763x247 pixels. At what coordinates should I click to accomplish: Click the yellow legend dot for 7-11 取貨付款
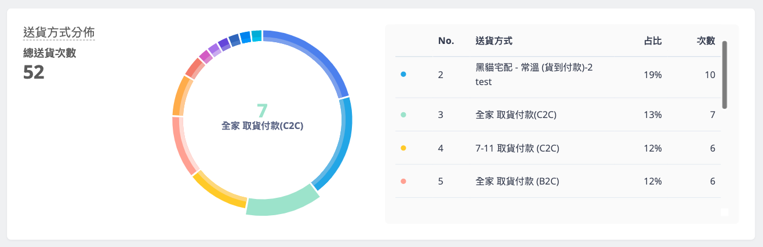coord(403,148)
